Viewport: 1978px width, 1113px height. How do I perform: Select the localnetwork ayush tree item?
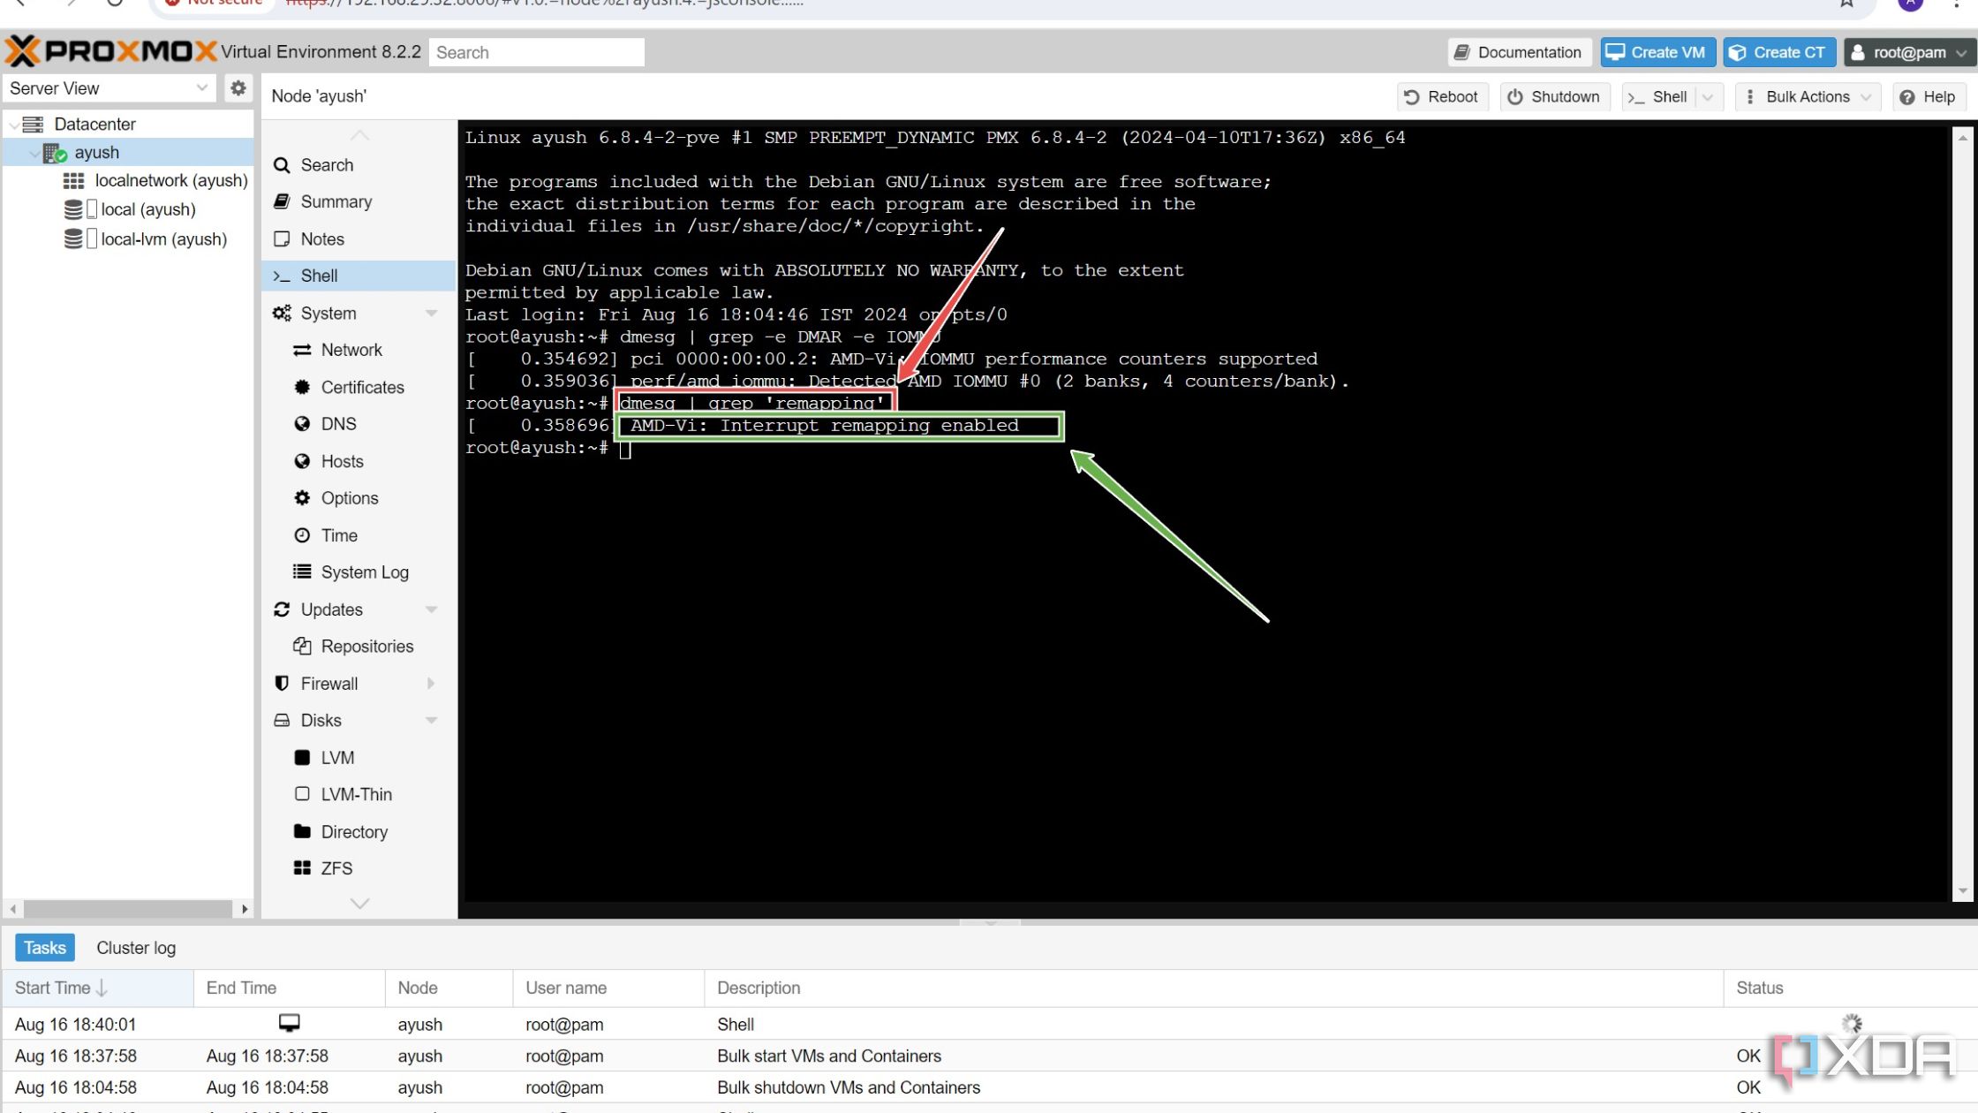(x=174, y=179)
